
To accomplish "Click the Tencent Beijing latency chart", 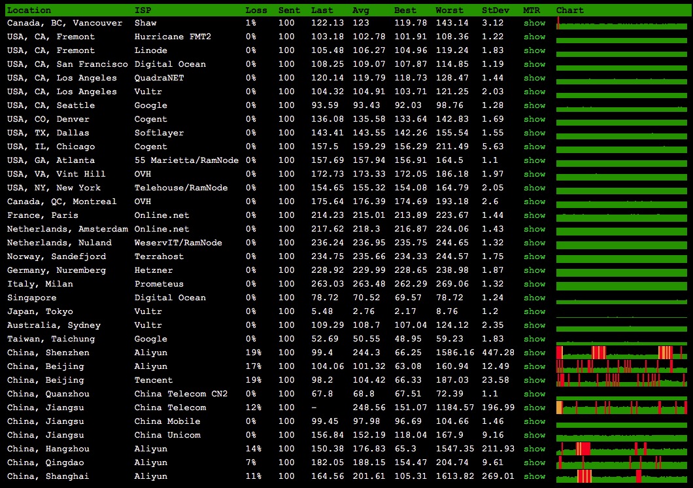I will click(x=621, y=379).
